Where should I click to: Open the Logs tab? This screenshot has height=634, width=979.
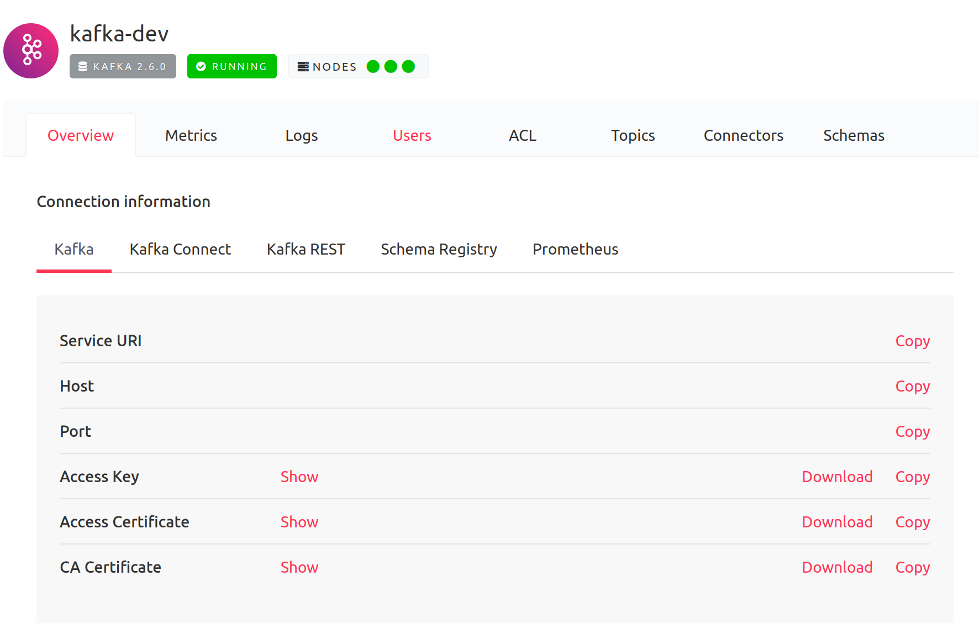302,135
